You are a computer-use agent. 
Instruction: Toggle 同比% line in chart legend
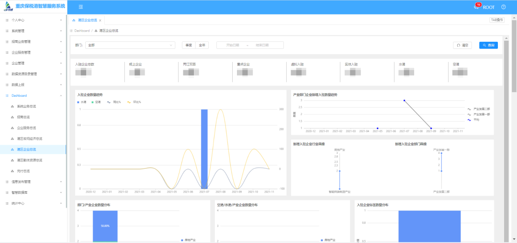point(114,102)
